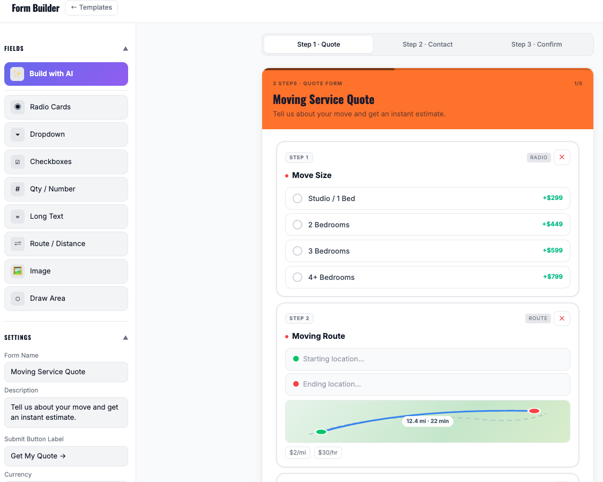
Task: Delete the Move Size field
Action: click(561, 157)
